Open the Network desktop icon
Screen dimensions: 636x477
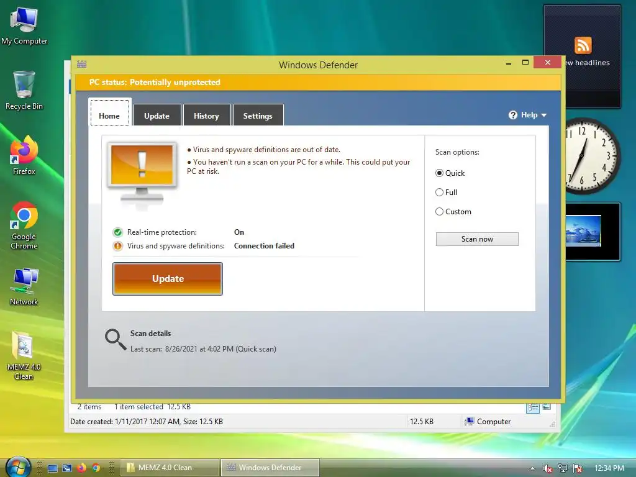(24, 286)
